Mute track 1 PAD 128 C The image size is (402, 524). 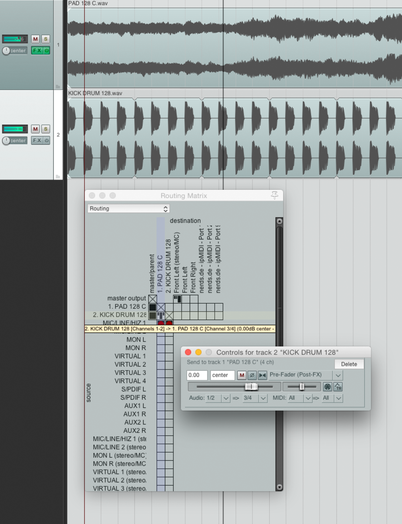(35, 39)
